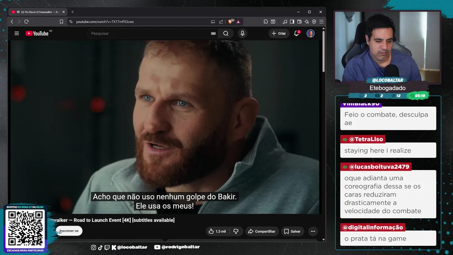Click the magnifier search button

226,33
